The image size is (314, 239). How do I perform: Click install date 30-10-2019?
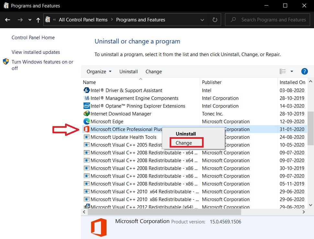pyautogui.click(x=292, y=168)
